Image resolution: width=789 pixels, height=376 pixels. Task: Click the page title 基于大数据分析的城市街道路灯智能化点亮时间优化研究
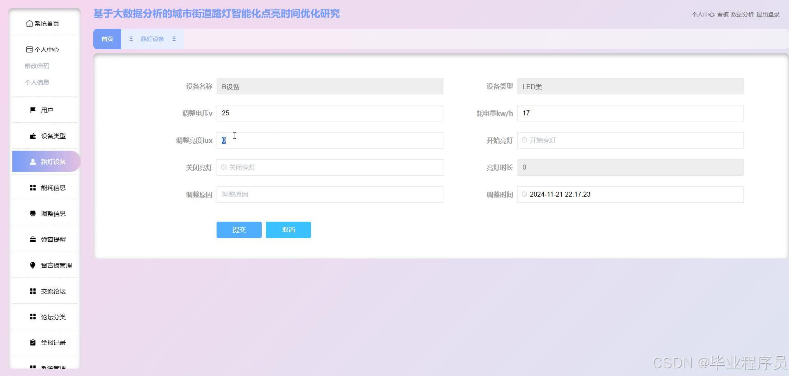[x=217, y=14]
